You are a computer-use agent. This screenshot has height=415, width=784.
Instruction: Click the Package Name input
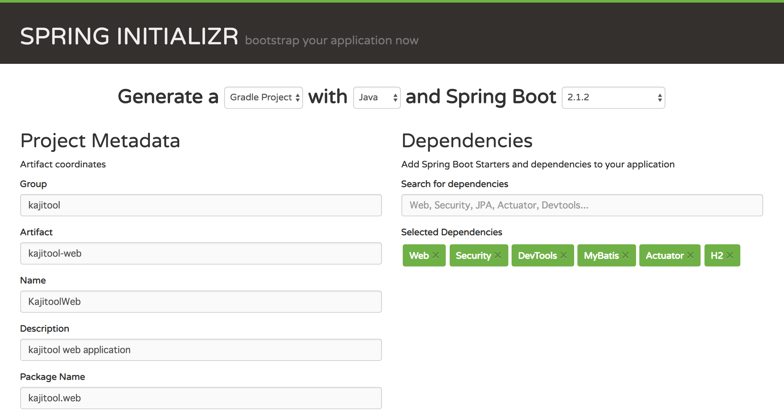pyautogui.click(x=201, y=398)
